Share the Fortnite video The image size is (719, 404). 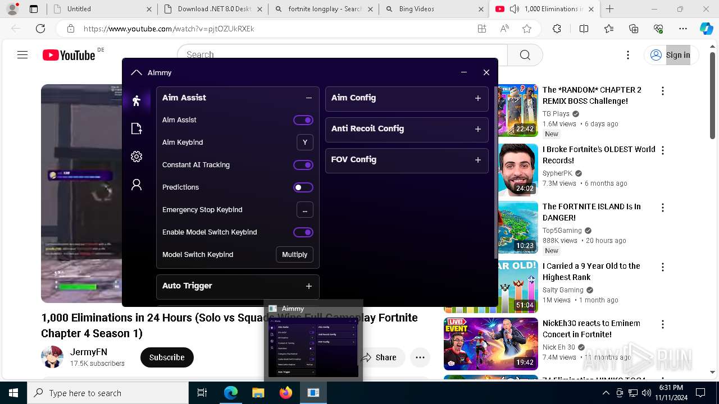pos(379,357)
